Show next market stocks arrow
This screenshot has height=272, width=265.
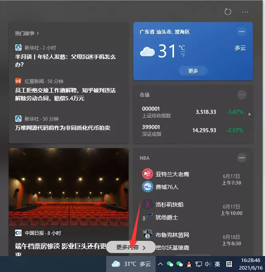coord(249,114)
